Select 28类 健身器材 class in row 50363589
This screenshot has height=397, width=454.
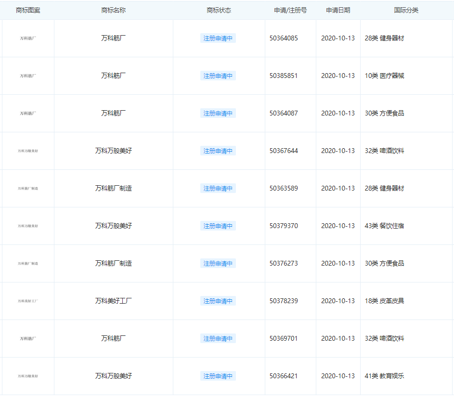point(384,188)
